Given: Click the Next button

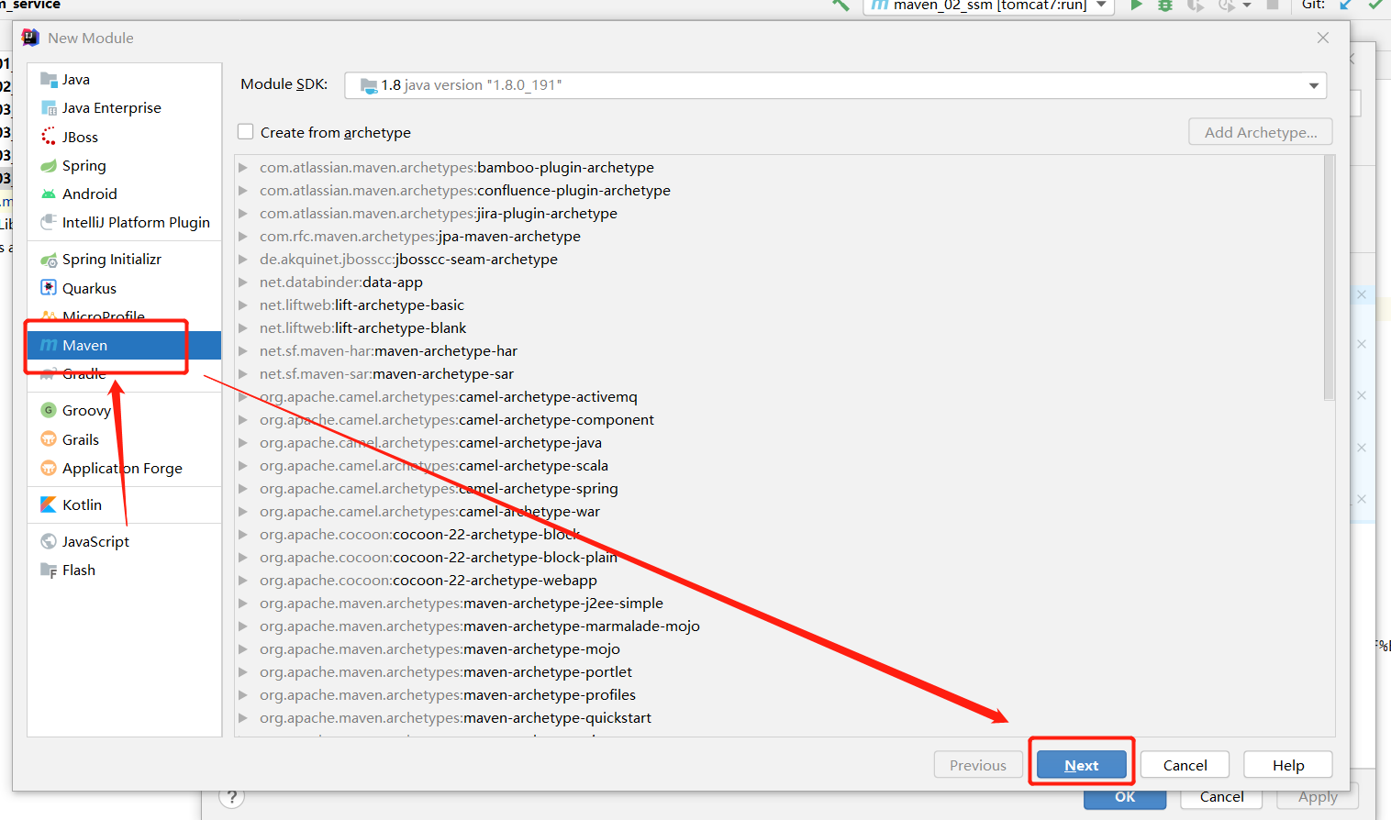Looking at the screenshot, I should (1082, 765).
